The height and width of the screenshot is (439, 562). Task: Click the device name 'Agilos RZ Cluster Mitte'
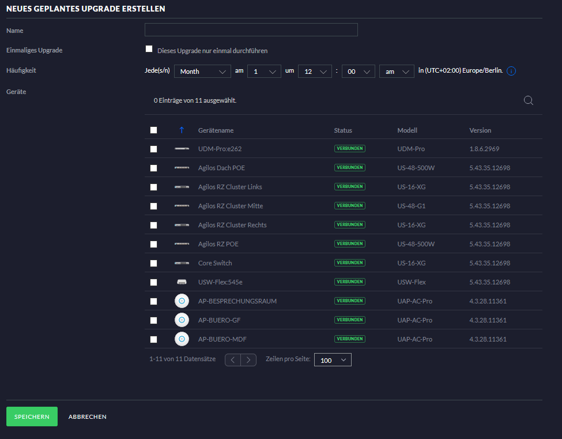231,206
